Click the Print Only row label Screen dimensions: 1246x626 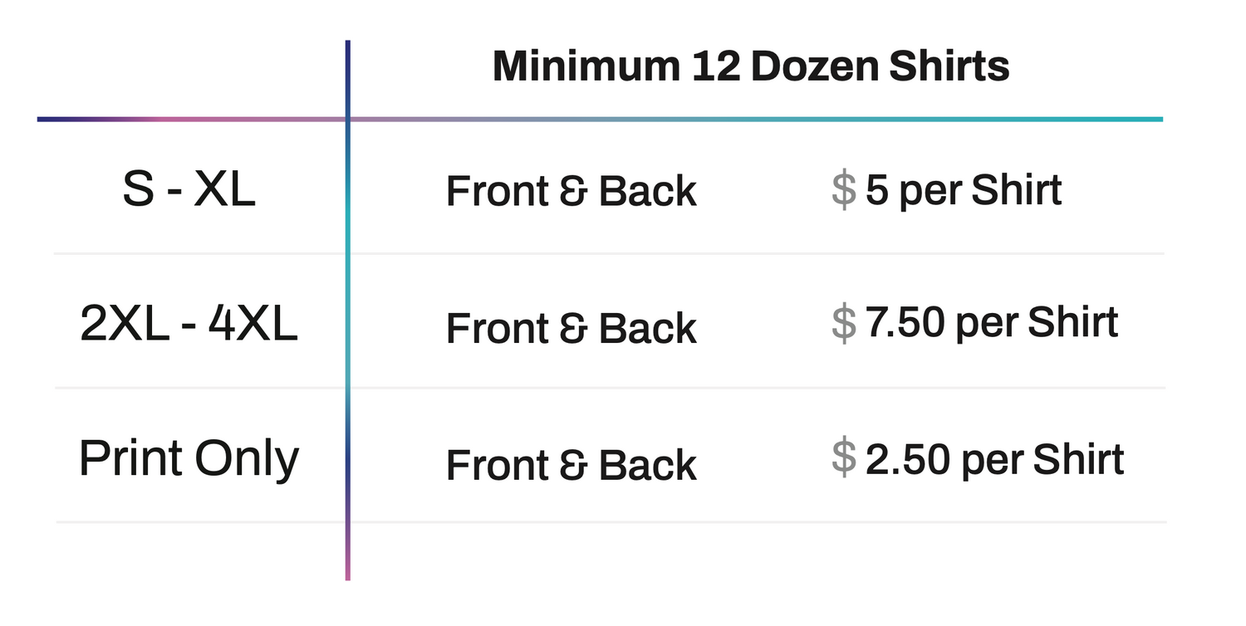[x=189, y=459]
